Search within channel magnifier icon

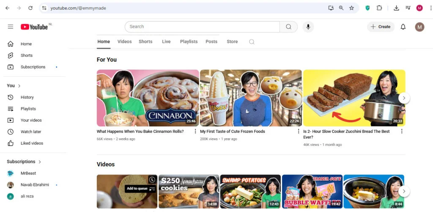pos(252,42)
